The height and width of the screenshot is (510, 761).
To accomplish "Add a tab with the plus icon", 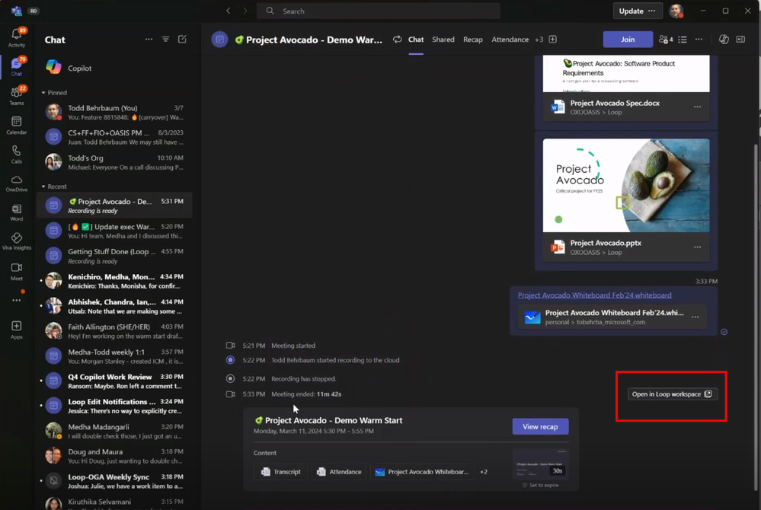I will pos(553,40).
